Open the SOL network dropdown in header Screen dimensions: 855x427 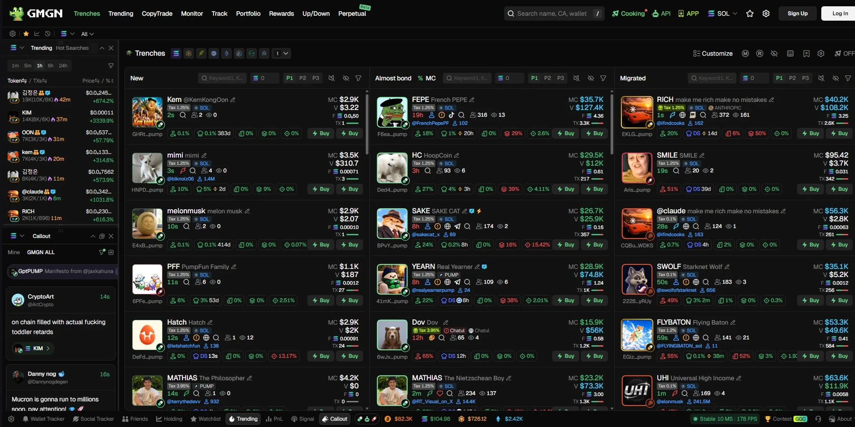(722, 13)
